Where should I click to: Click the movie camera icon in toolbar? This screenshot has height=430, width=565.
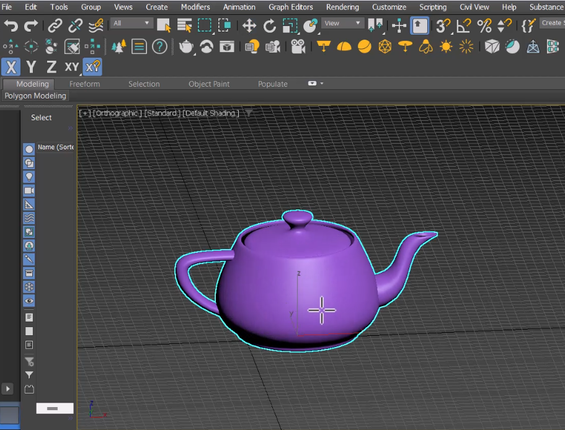point(298,46)
